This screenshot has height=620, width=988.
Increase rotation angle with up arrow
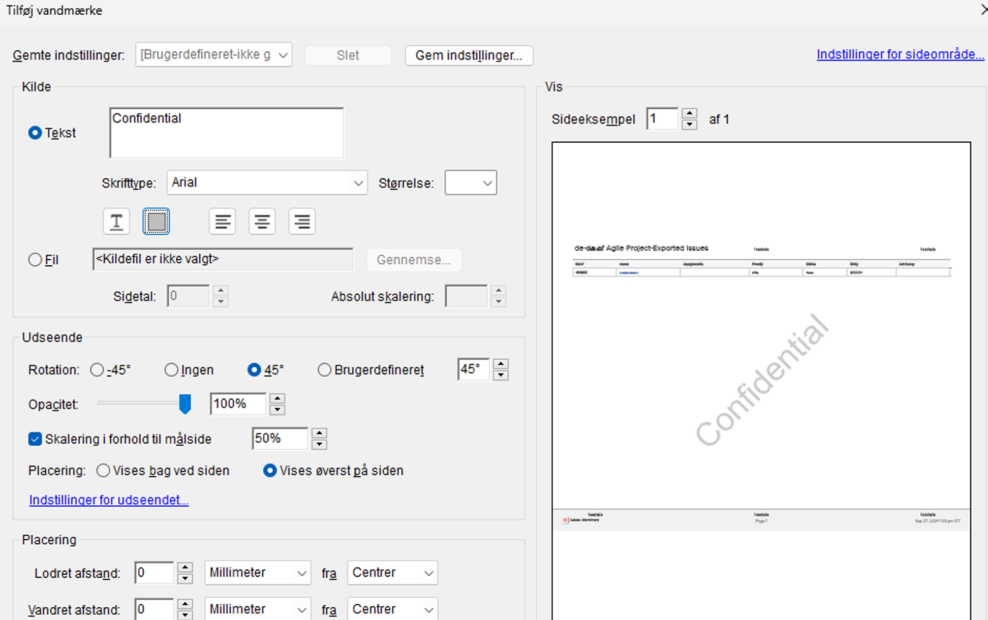tap(501, 364)
